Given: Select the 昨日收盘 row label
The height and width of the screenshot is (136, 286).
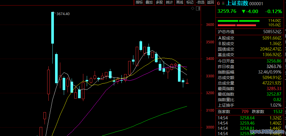Looking at the screenshot, I should pos(226,67).
